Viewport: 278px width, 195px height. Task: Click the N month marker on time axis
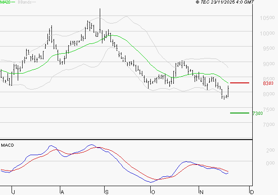coord(201,192)
